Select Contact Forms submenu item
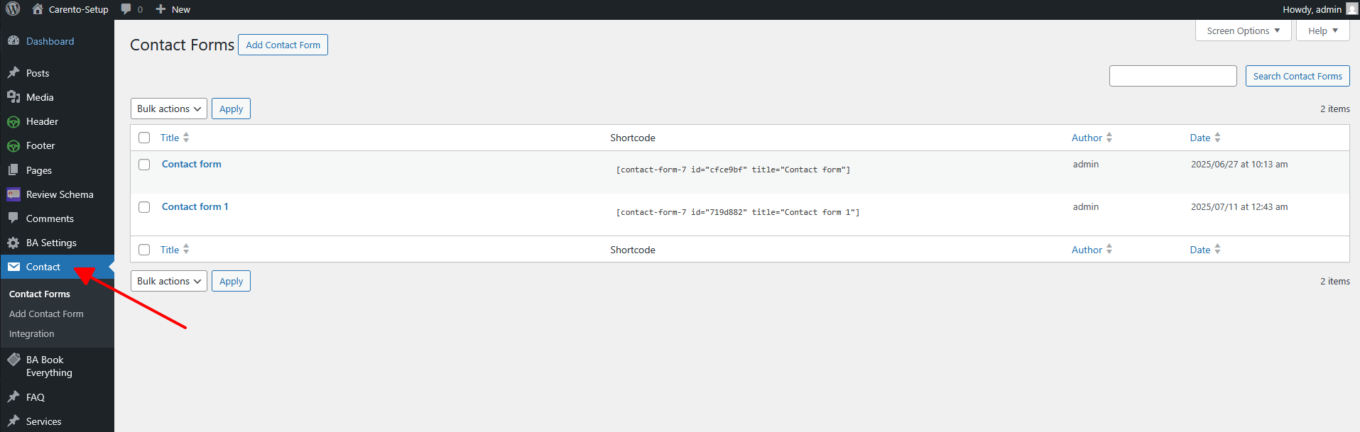 point(40,294)
